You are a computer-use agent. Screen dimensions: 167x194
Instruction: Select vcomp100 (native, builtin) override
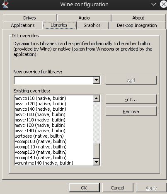coord(54,141)
